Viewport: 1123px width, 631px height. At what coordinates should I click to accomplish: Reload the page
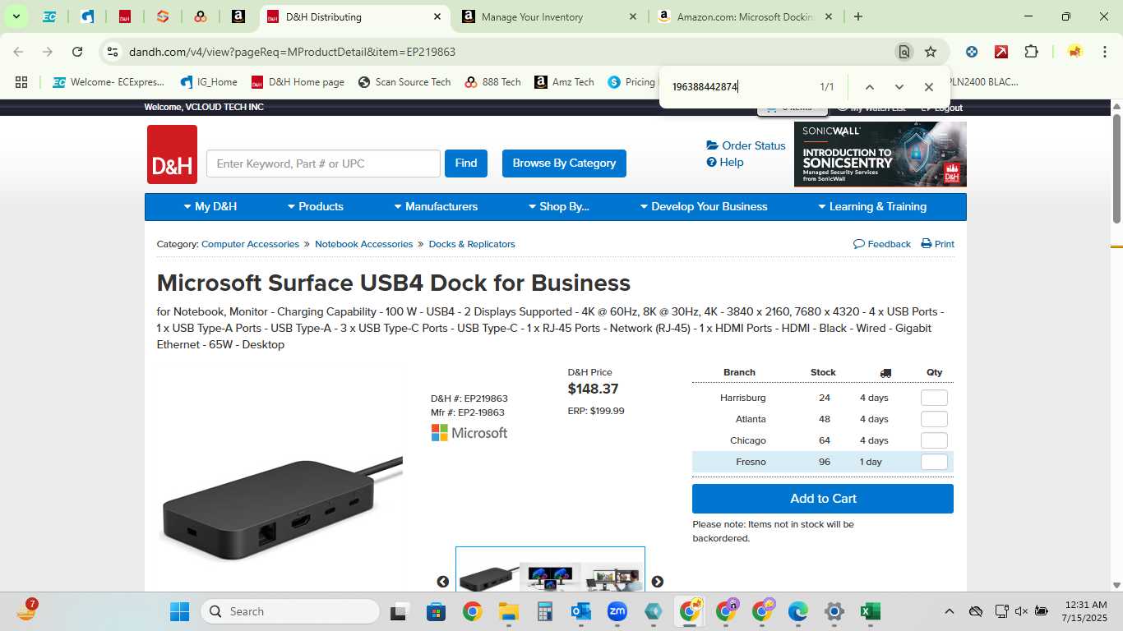tap(77, 52)
